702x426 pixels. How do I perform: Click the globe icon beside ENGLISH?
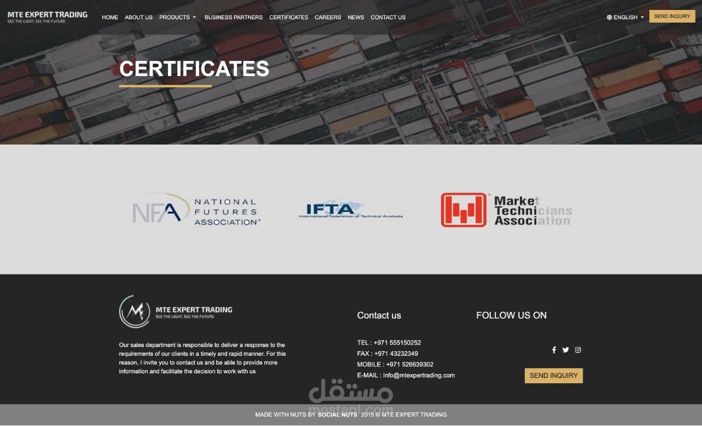pos(609,17)
